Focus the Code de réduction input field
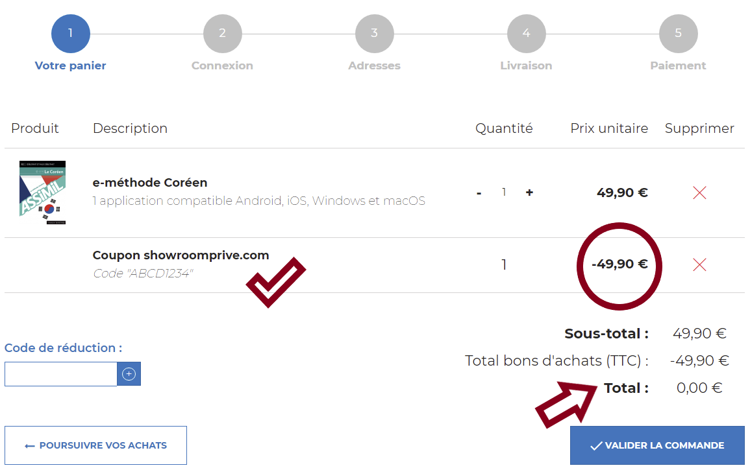Image resolution: width=750 pixels, height=470 pixels. (x=61, y=373)
